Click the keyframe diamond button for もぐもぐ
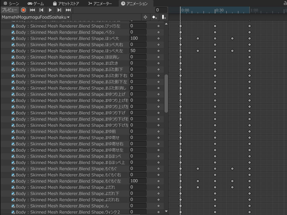The image size is (287, 215). [x=159, y=168]
